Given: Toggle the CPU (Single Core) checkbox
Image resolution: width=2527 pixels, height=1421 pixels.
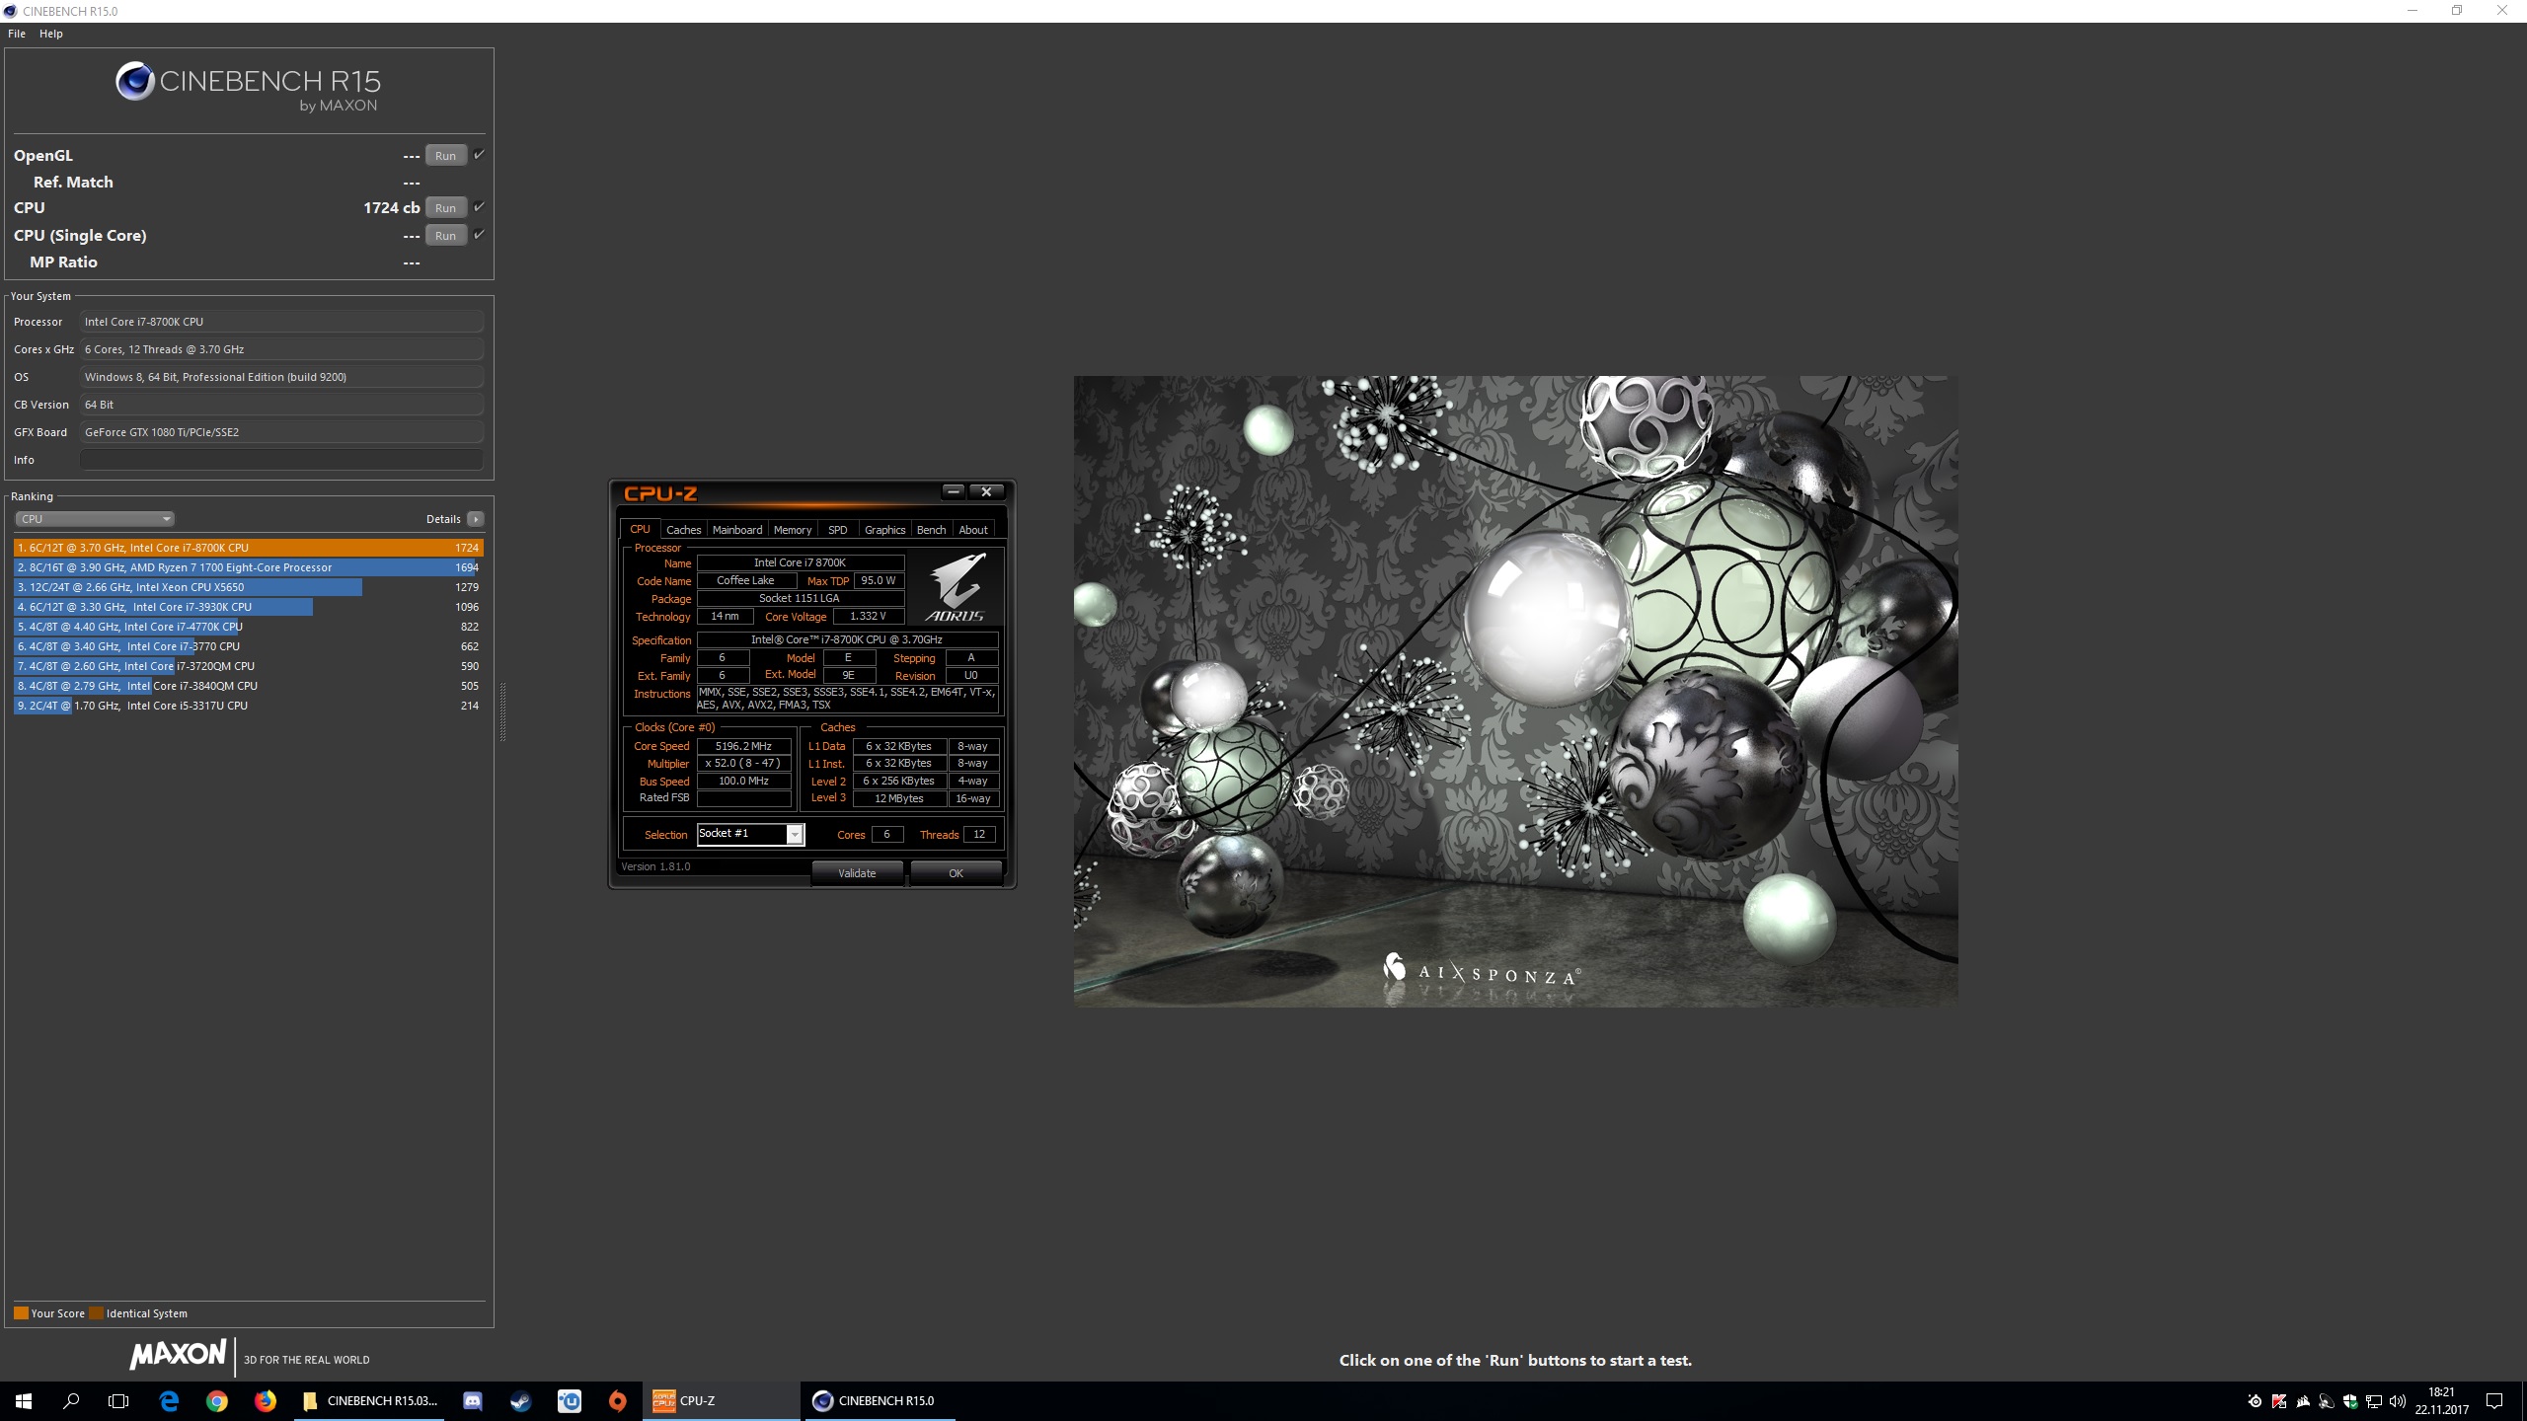Looking at the screenshot, I should [x=479, y=235].
